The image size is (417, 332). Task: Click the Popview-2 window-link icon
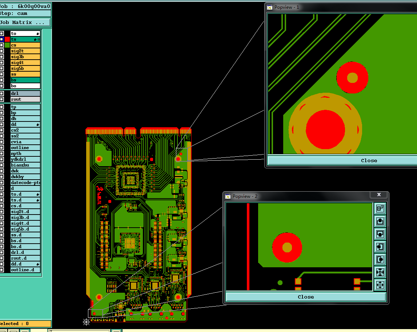click(x=380, y=208)
